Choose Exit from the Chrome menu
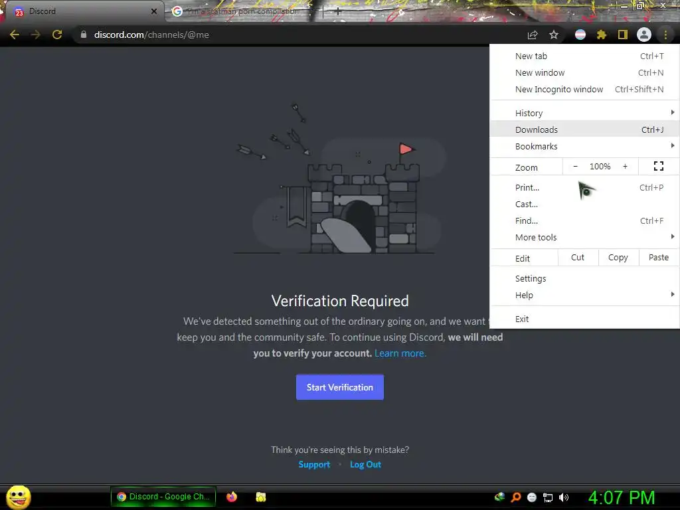 pos(584,319)
